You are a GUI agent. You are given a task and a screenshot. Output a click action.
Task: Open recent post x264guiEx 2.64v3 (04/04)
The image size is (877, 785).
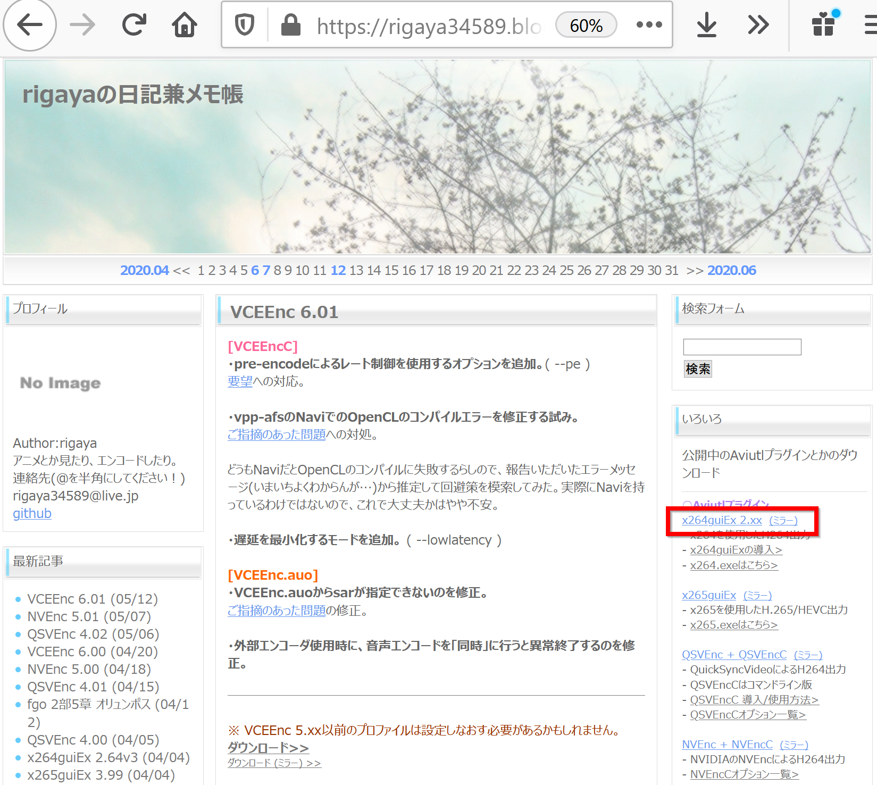click(x=108, y=757)
